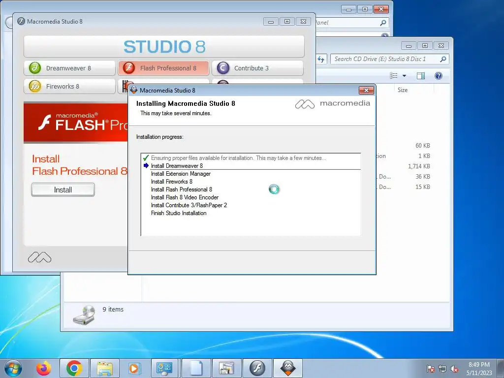Click the macromedia logo in the installer header
This screenshot has width=504, height=378.
pyautogui.click(x=333, y=103)
